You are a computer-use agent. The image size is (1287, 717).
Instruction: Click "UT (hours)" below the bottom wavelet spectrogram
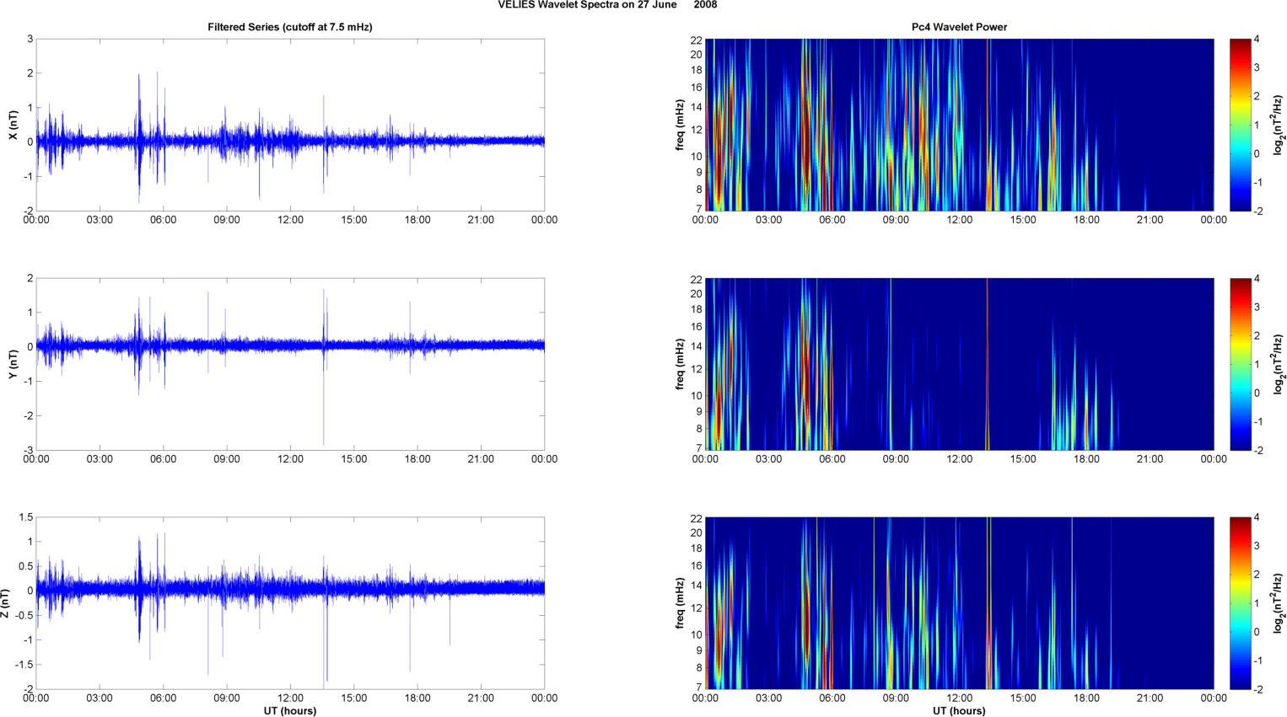click(959, 711)
